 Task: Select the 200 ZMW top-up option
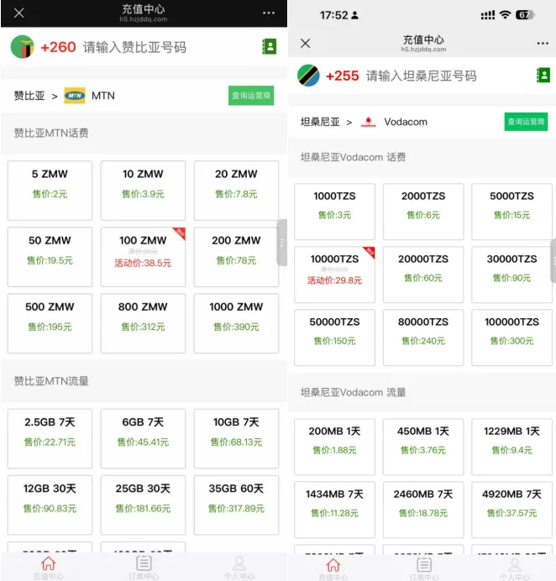tap(236, 257)
